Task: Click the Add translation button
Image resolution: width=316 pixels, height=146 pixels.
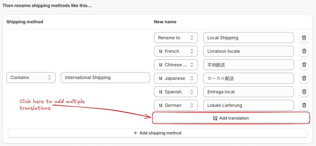Action: click(231, 118)
